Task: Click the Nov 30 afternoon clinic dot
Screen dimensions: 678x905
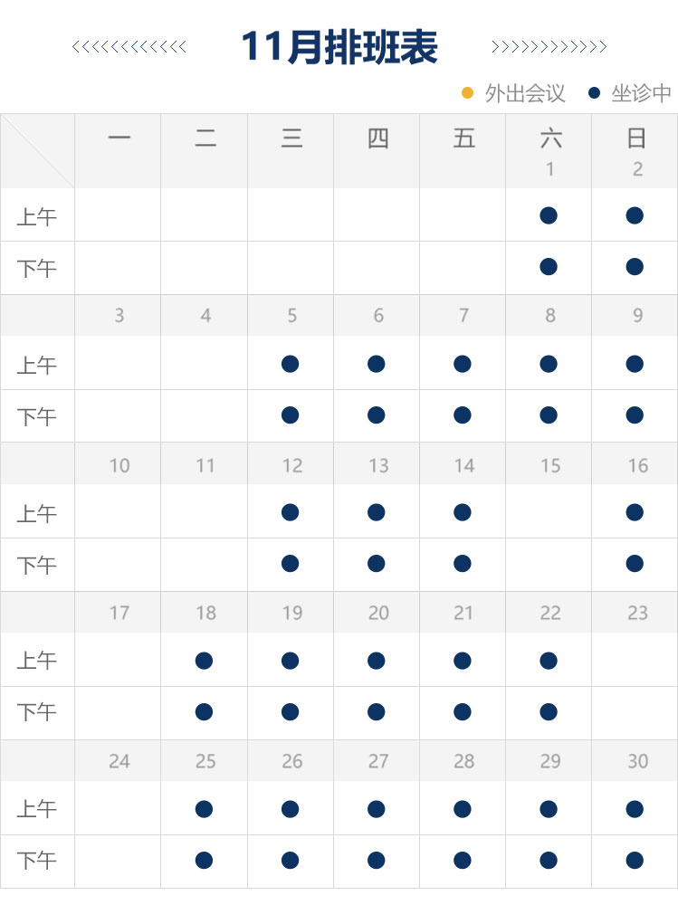Action: coord(635,860)
